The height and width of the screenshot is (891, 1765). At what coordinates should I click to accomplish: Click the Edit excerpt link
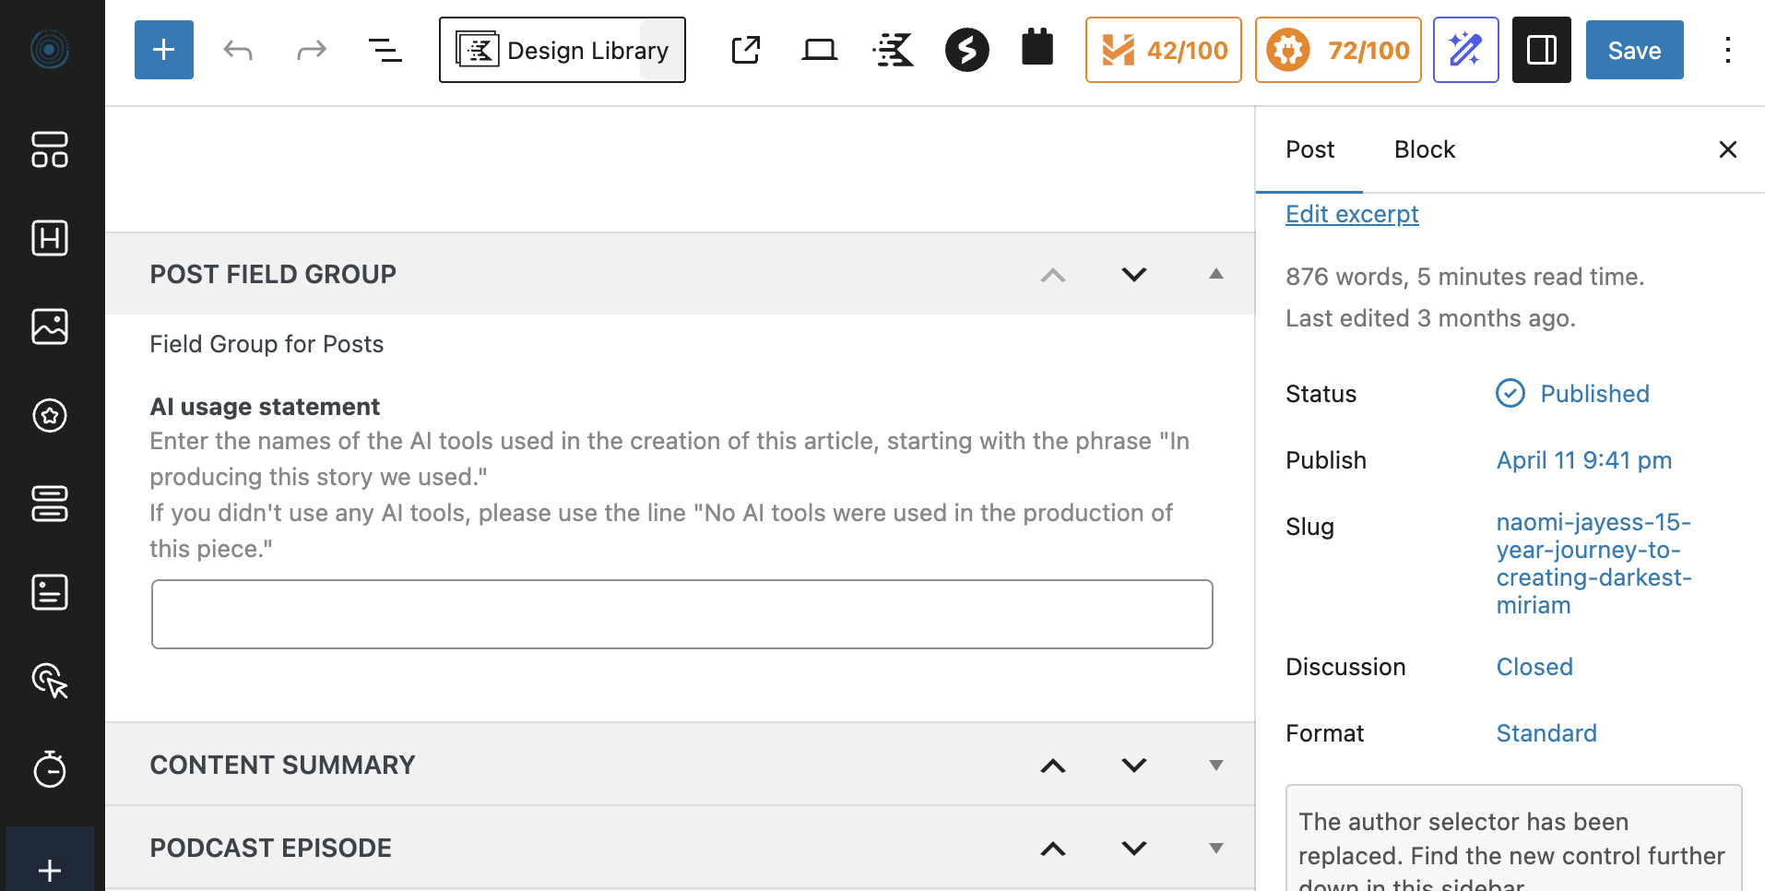pos(1352,213)
